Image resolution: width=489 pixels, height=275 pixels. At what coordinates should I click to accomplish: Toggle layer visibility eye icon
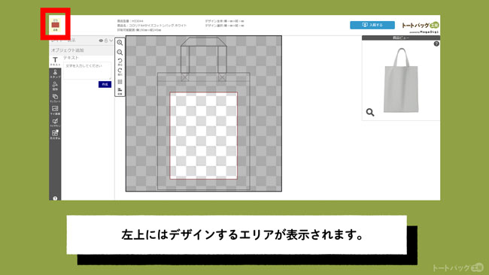pyautogui.click(x=101, y=41)
